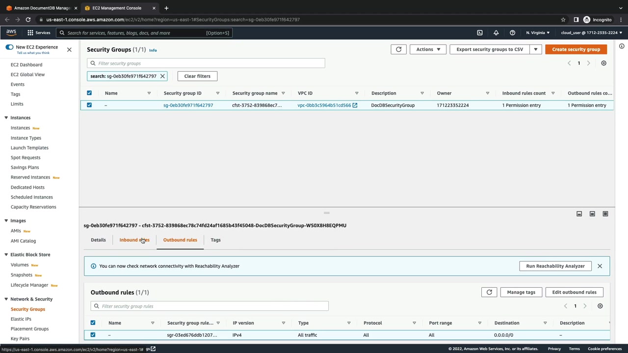Image resolution: width=628 pixels, height=353 pixels.
Task: Focus the outbound rules filter field
Action: tap(209, 306)
